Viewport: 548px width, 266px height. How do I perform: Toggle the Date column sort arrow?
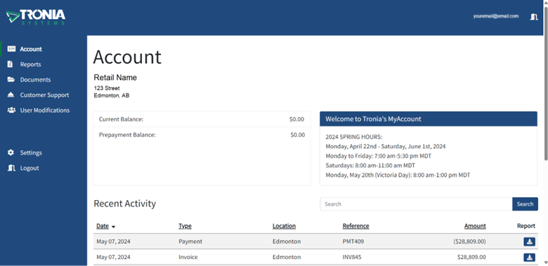(113, 227)
